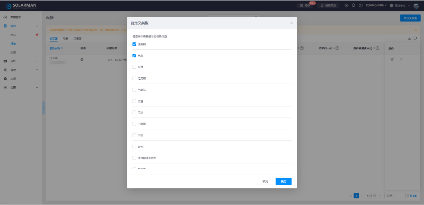Click the user avatar icon
This screenshot has height=205, width=424.
coord(416,6)
